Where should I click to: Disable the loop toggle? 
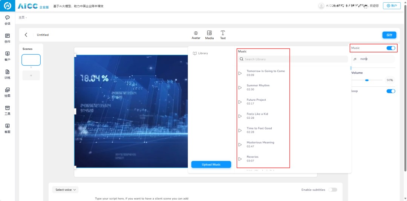point(391,91)
